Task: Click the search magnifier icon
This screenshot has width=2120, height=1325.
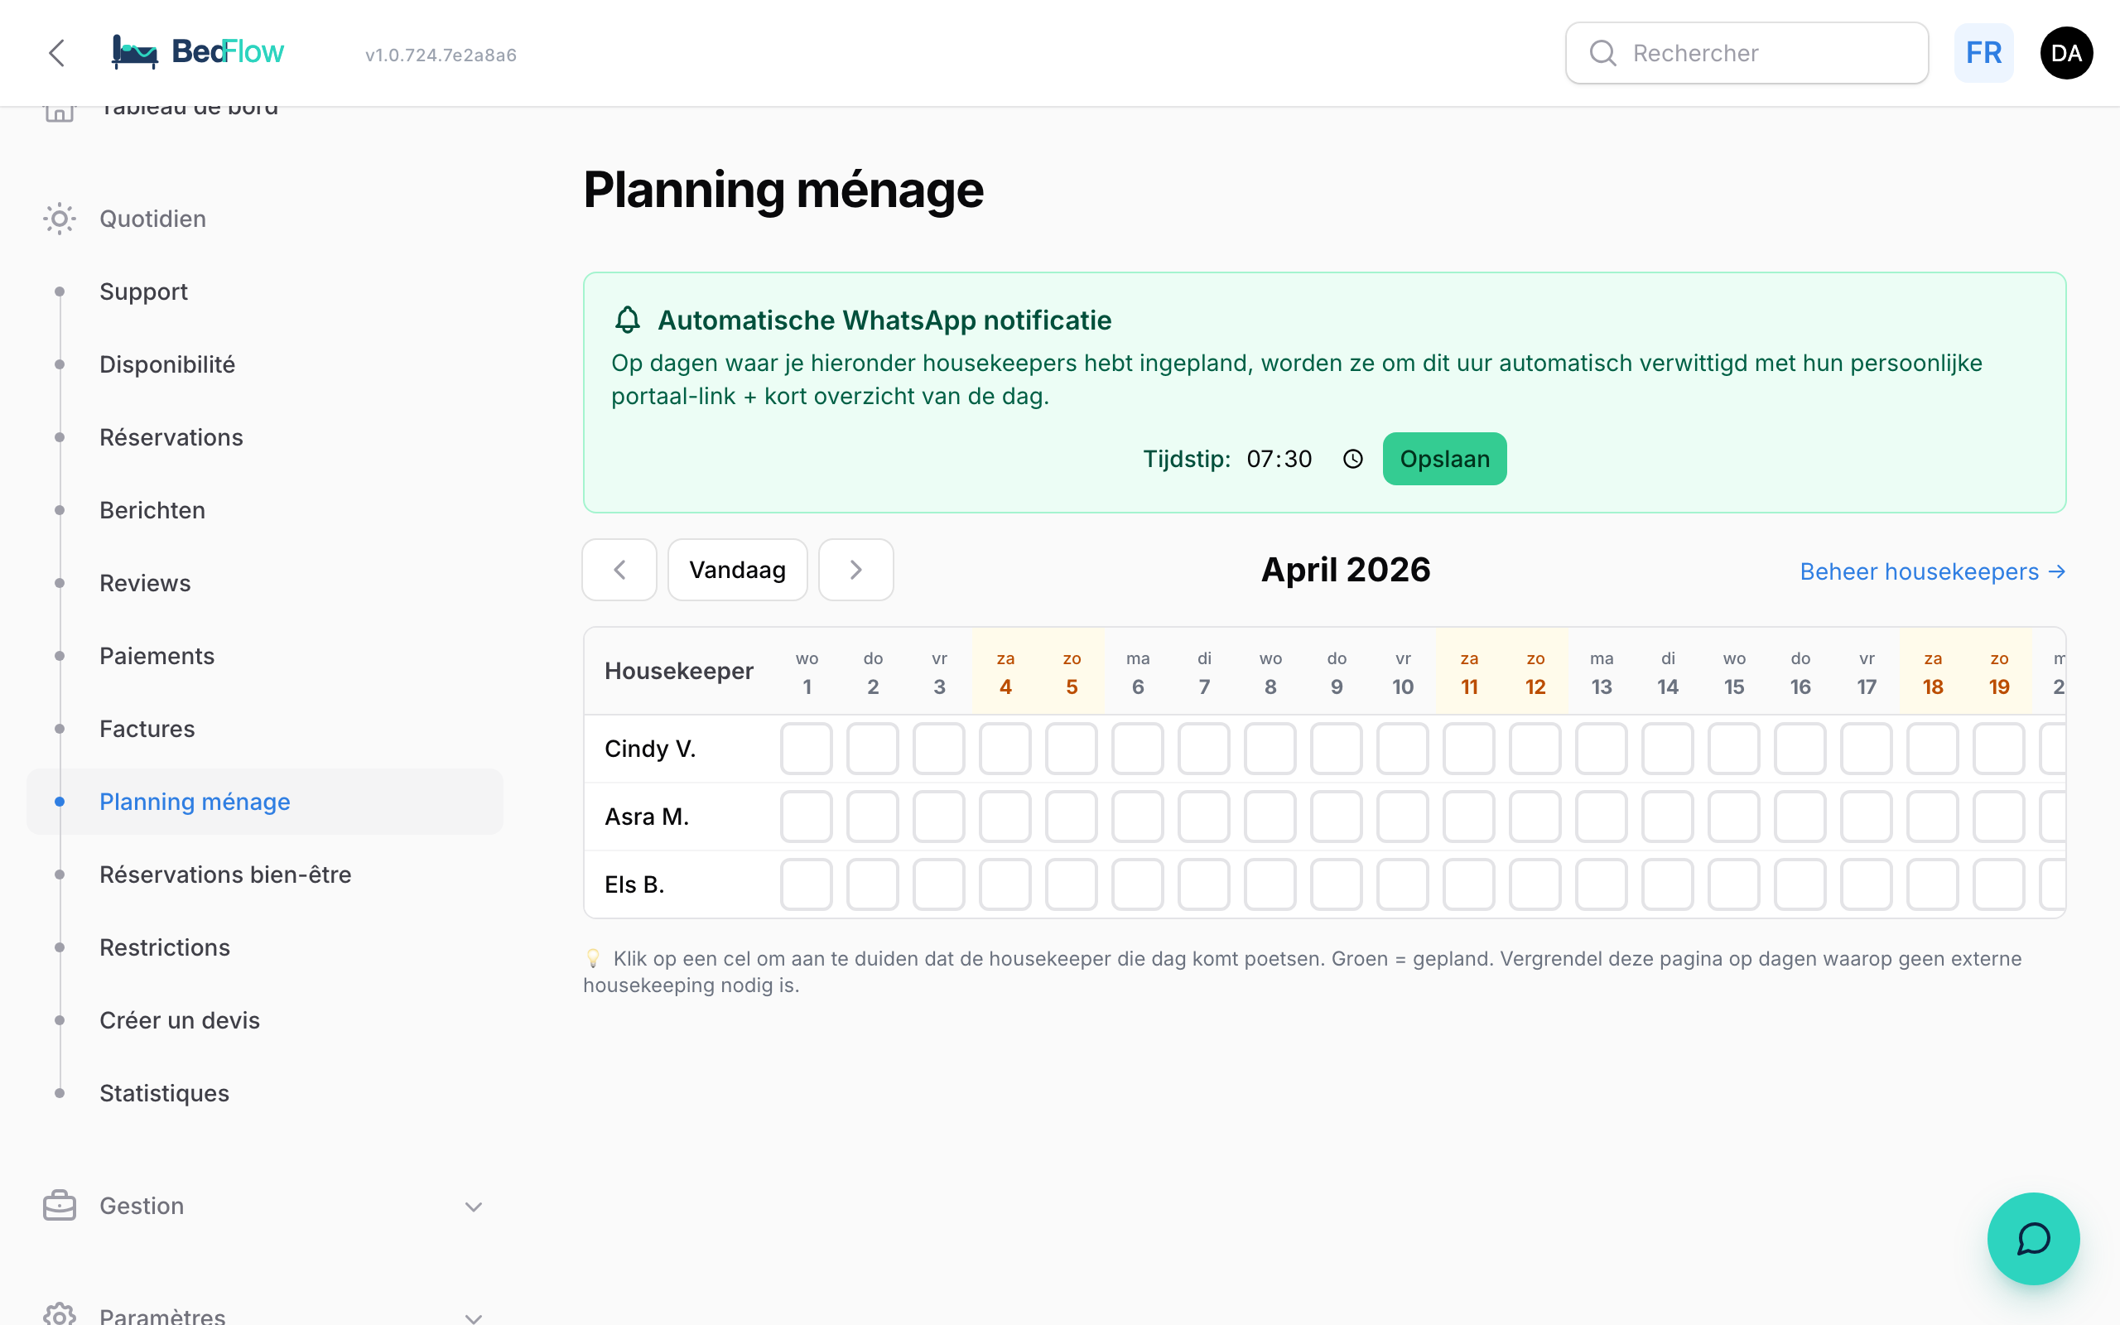Action: point(1602,54)
